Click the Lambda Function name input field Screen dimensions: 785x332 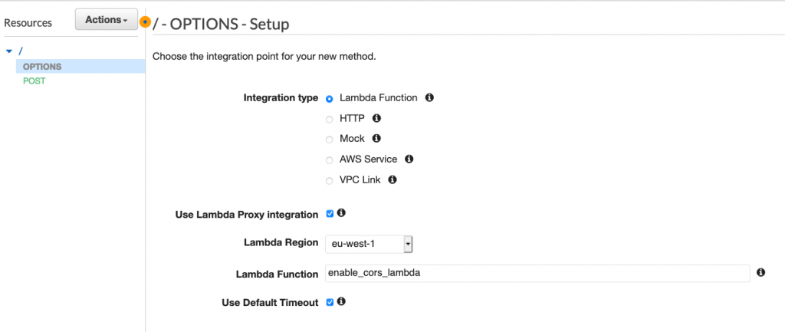[x=537, y=273]
